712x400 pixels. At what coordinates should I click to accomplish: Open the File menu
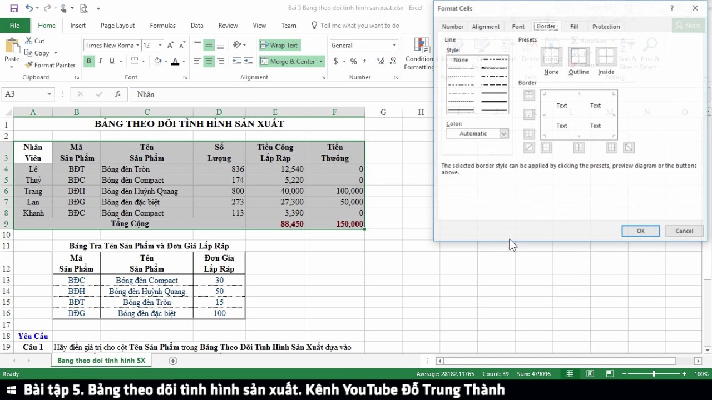tap(14, 26)
